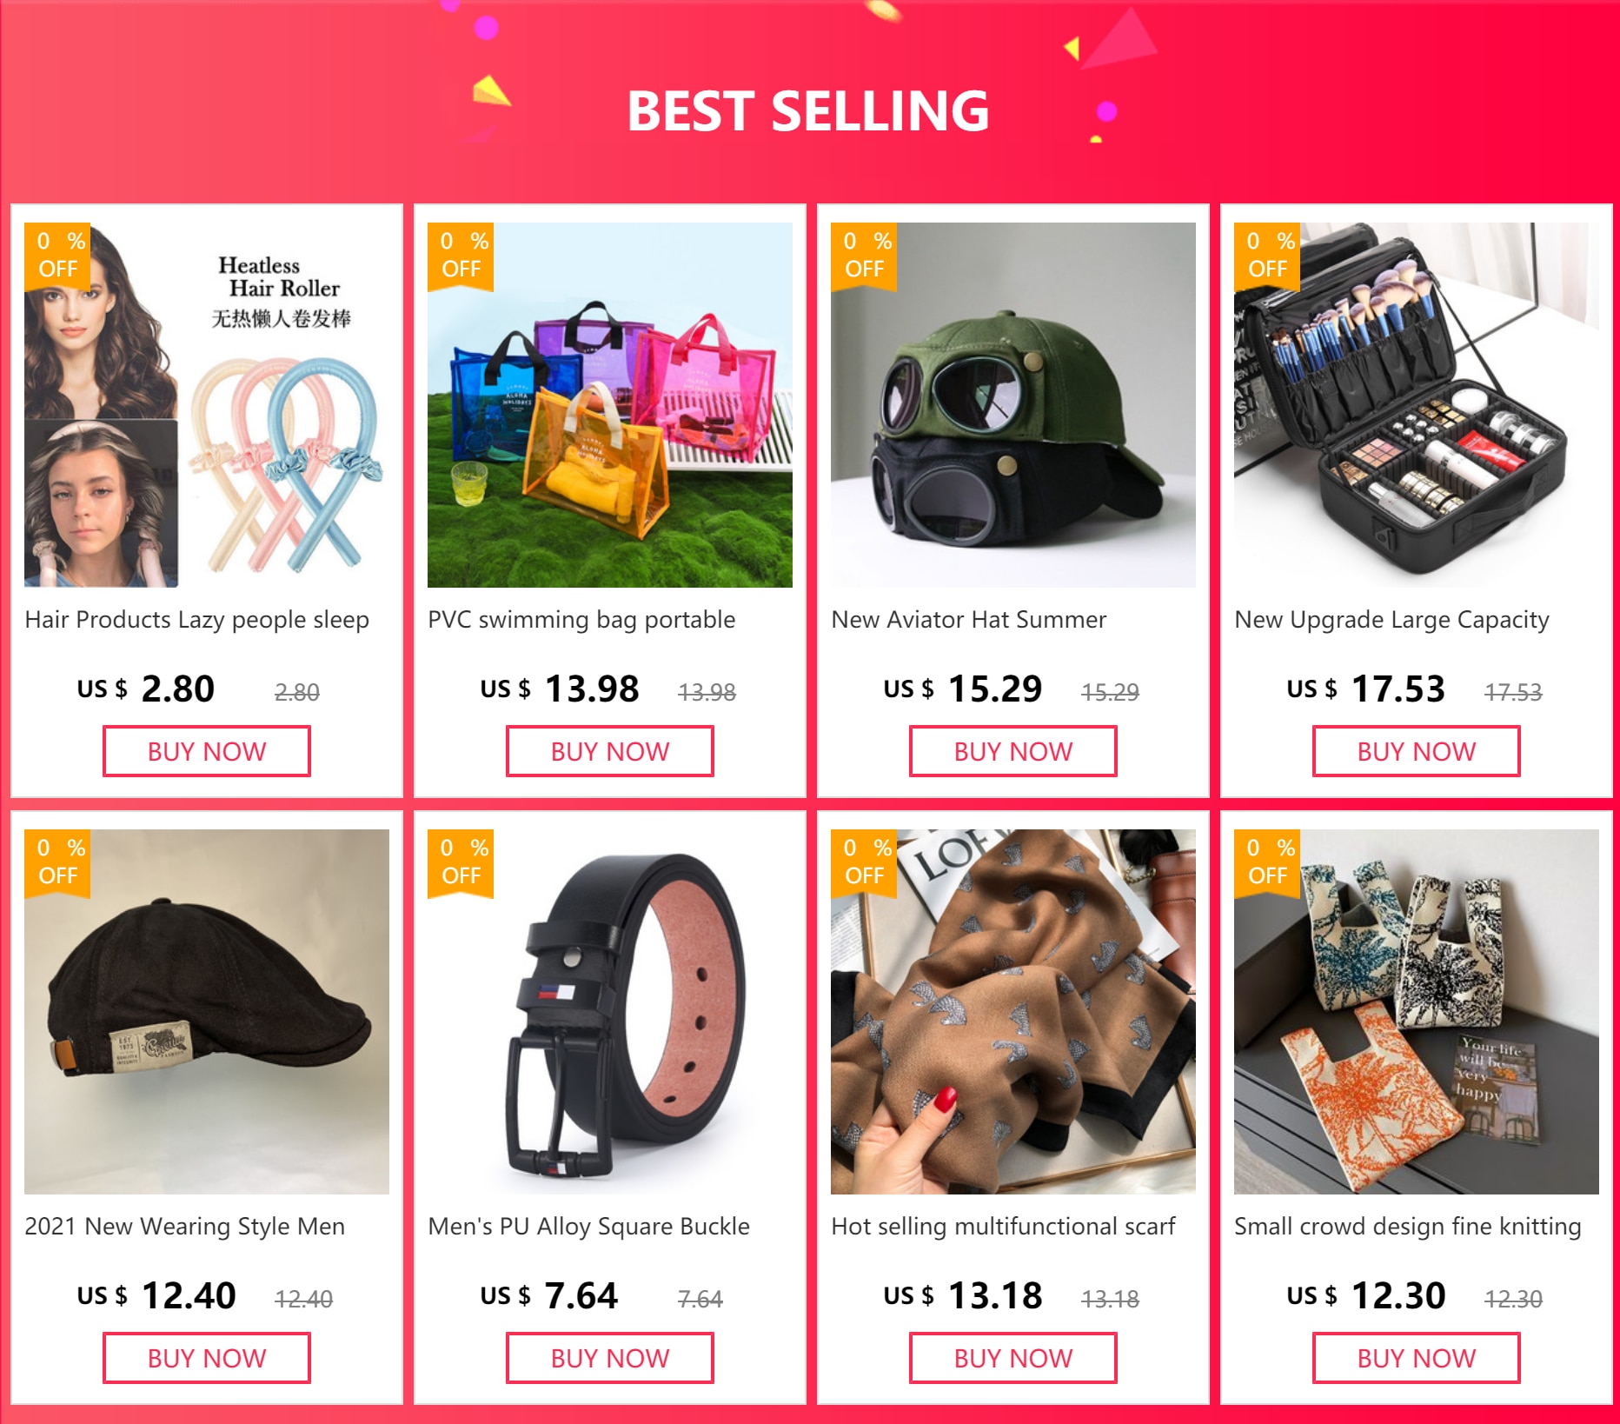The width and height of the screenshot is (1620, 1424).
Task: Click the Hot selling multifunctional scarf title
Action: click(x=1003, y=1227)
